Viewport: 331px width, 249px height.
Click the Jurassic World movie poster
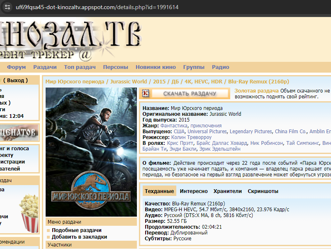click(91, 152)
